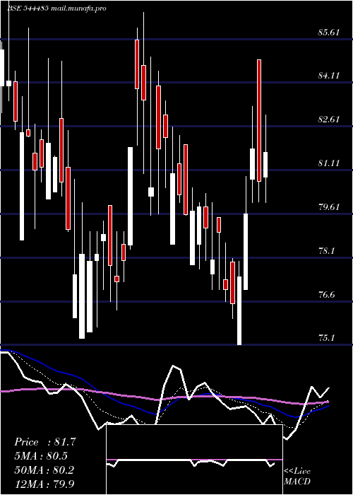Click the 12MA : 79.9 readout
The image size is (353, 495).
tap(44, 484)
